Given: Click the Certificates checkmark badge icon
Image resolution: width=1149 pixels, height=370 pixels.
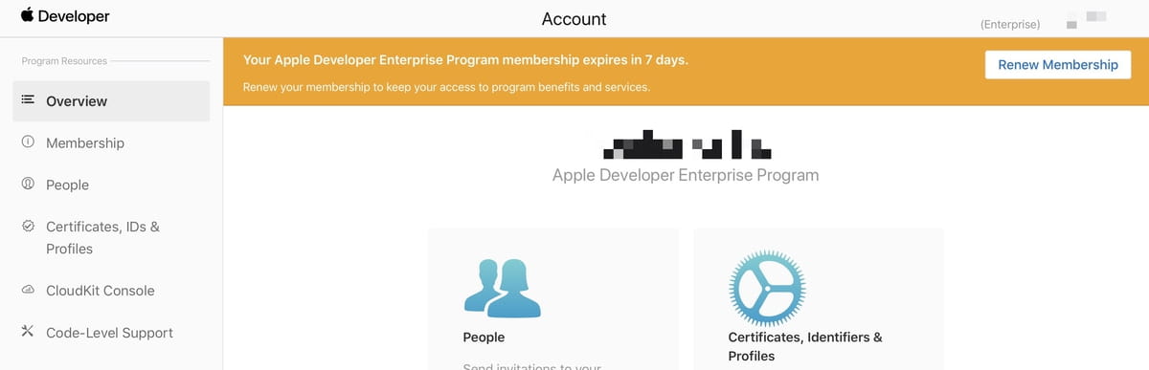Looking at the screenshot, I should [28, 227].
